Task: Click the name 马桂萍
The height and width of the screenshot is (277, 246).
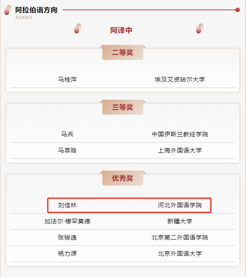Action: click(x=67, y=79)
